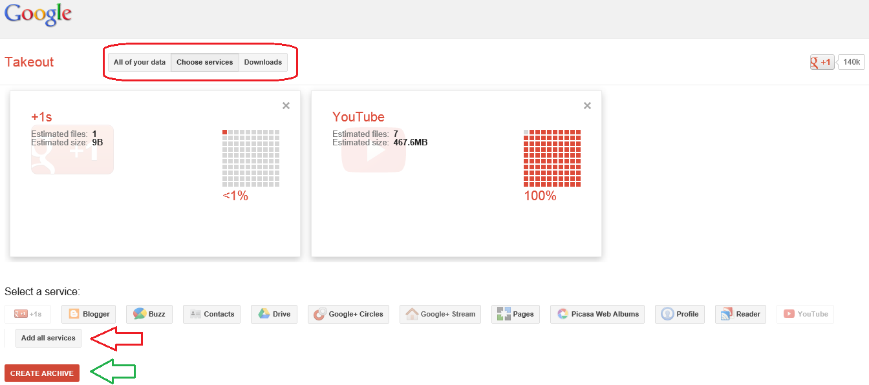Click the Google+ Stream house icon
Screen dimensions: 869x385
(412, 314)
